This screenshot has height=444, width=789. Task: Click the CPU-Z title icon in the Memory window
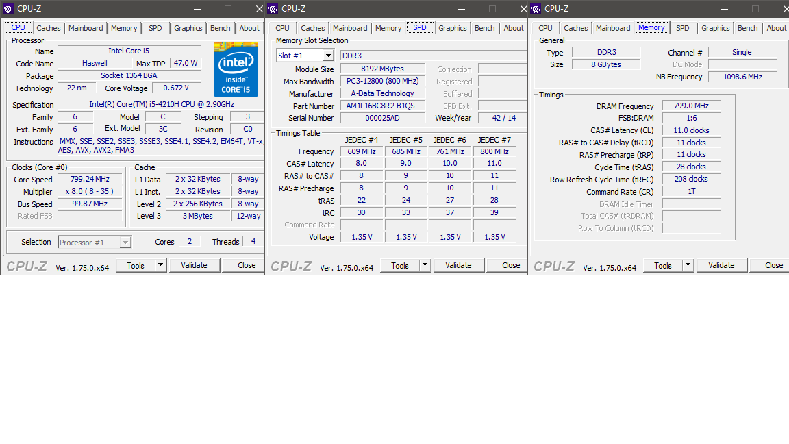coord(536,9)
